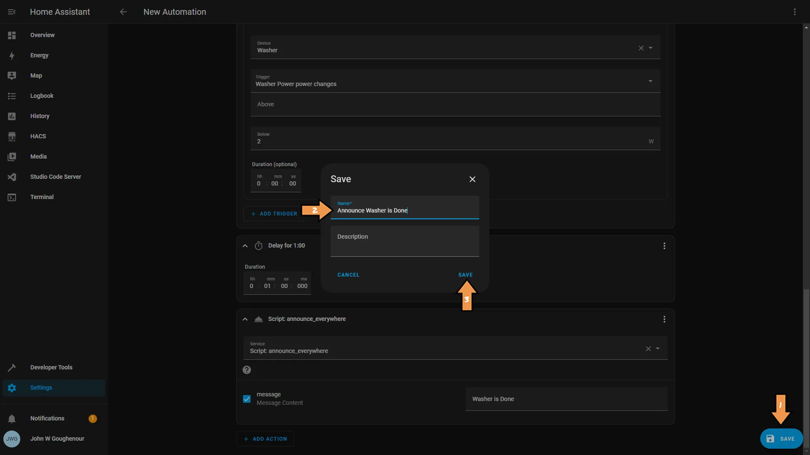Open user profile John W Goughenour
Viewport: 810px width, 455px height.
(x=54, y=439)
